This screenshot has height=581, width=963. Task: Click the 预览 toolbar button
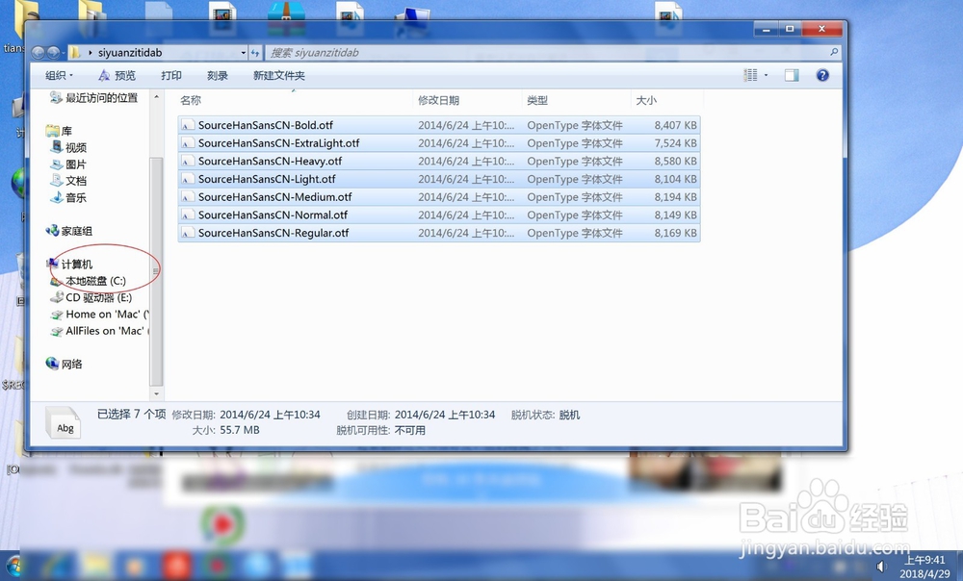point(117,75)
